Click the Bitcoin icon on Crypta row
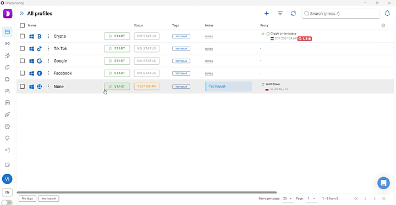The height and width of the screenshot is (205, 396). pyautogui.click(x=40, y=36)
